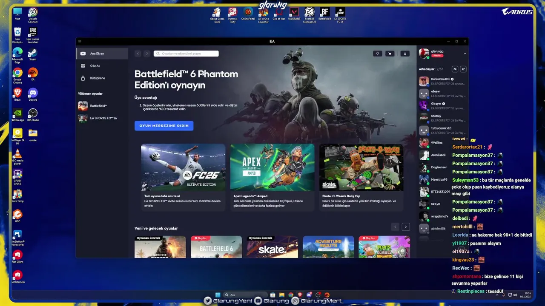Click the forward navigation arrow
This screenshot has width=545, height=306.
147,54
